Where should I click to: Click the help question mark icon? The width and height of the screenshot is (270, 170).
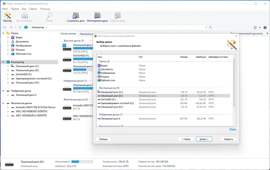coord(265,27)
